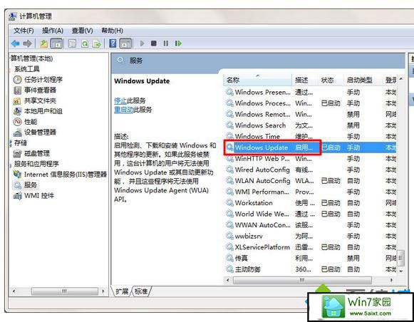Select 系统工具 node in the tree
This screenshot has width=414, height=322.
click(26, 69)
